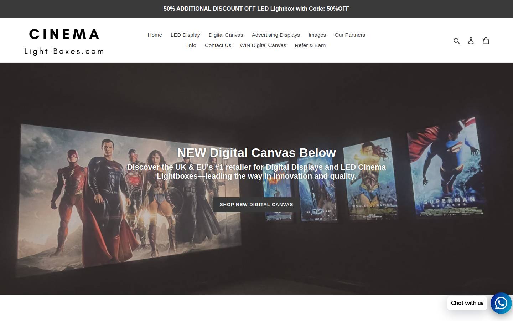Open the LED Display menu
This screenshot has height=321, width=513.
pyautogui.click(x=185, y=35)
